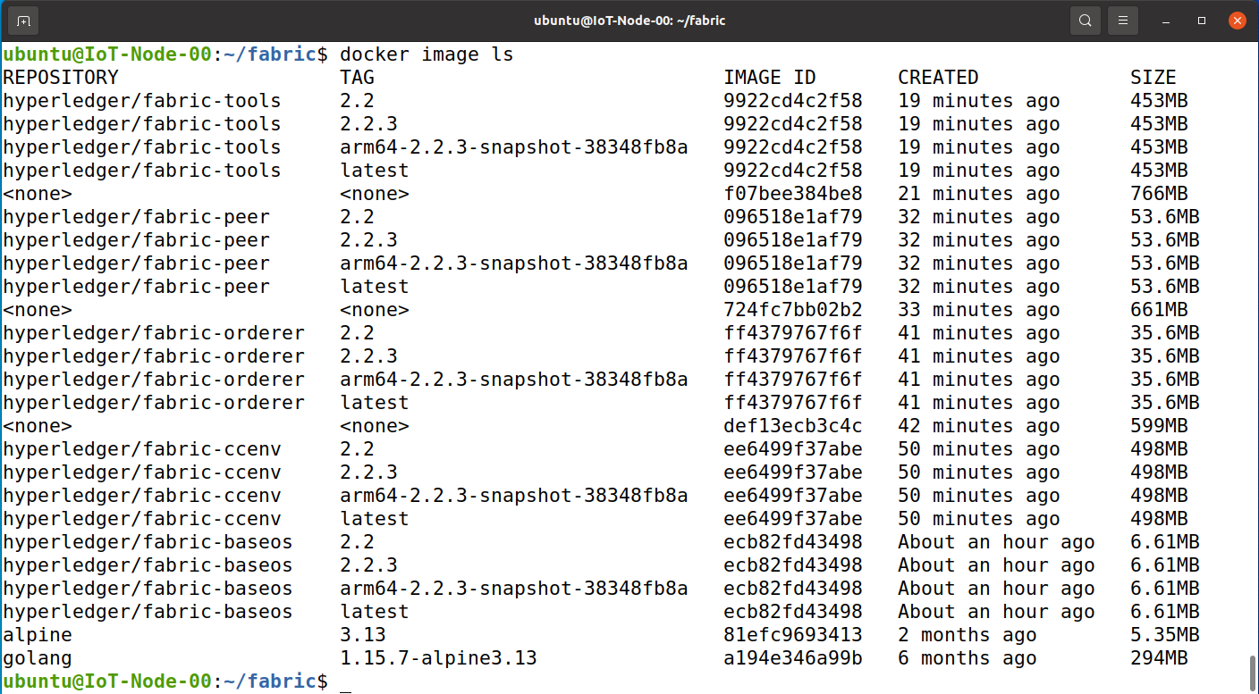Click image ID 9922cd4c2f58 in fabric-tools latest row
The height and width of the screenshot is (694, 1259).
pos(793,171)
